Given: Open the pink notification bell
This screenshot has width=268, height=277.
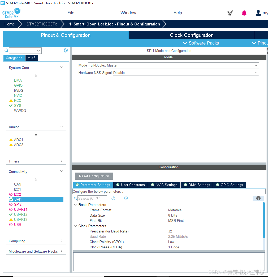Looking at the screenshot, I should click(x=244, y=13).
